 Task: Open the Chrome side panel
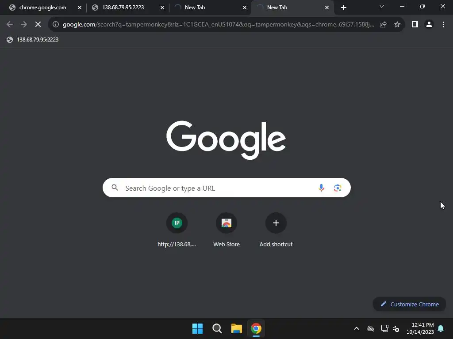click(x=415, y=25)
